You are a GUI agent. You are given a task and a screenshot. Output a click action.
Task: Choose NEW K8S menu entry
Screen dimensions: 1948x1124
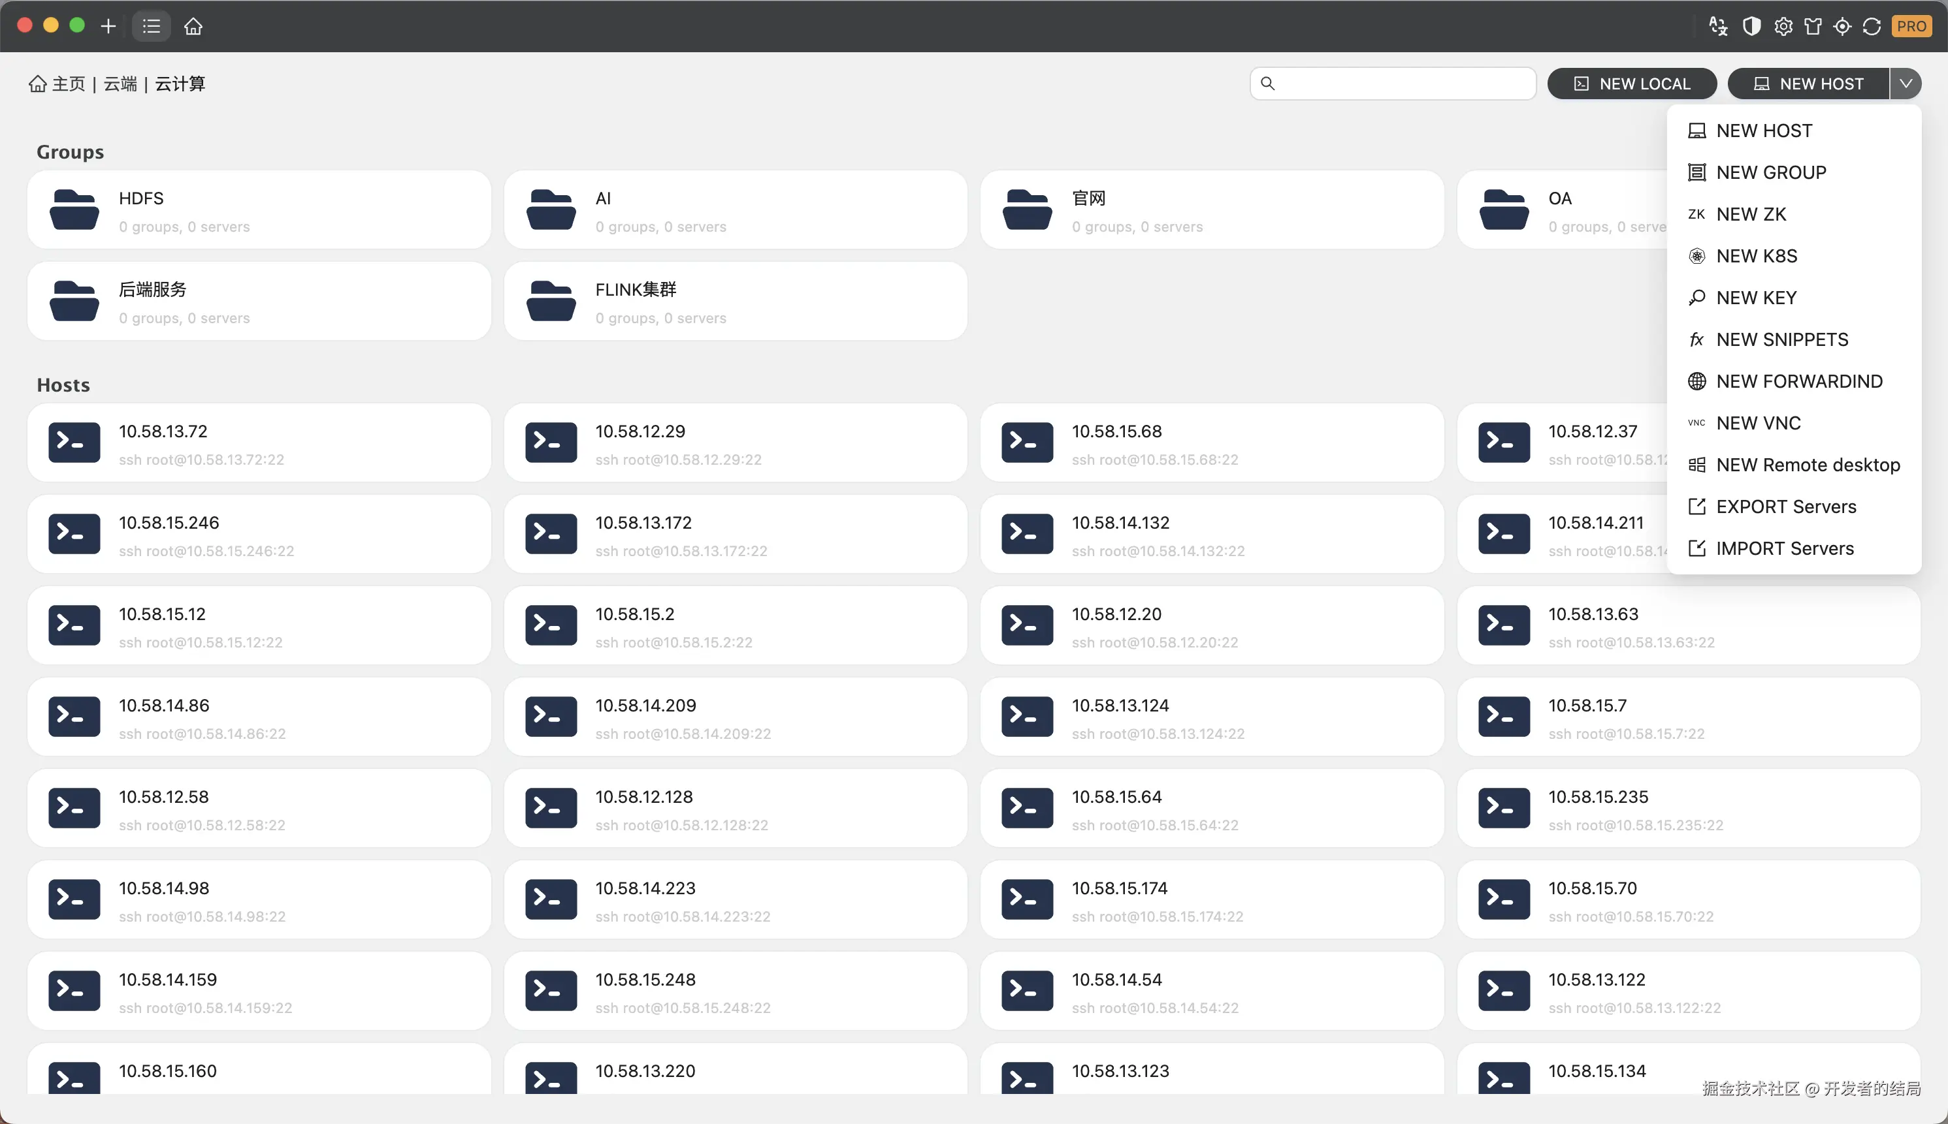pos(1756,255)
